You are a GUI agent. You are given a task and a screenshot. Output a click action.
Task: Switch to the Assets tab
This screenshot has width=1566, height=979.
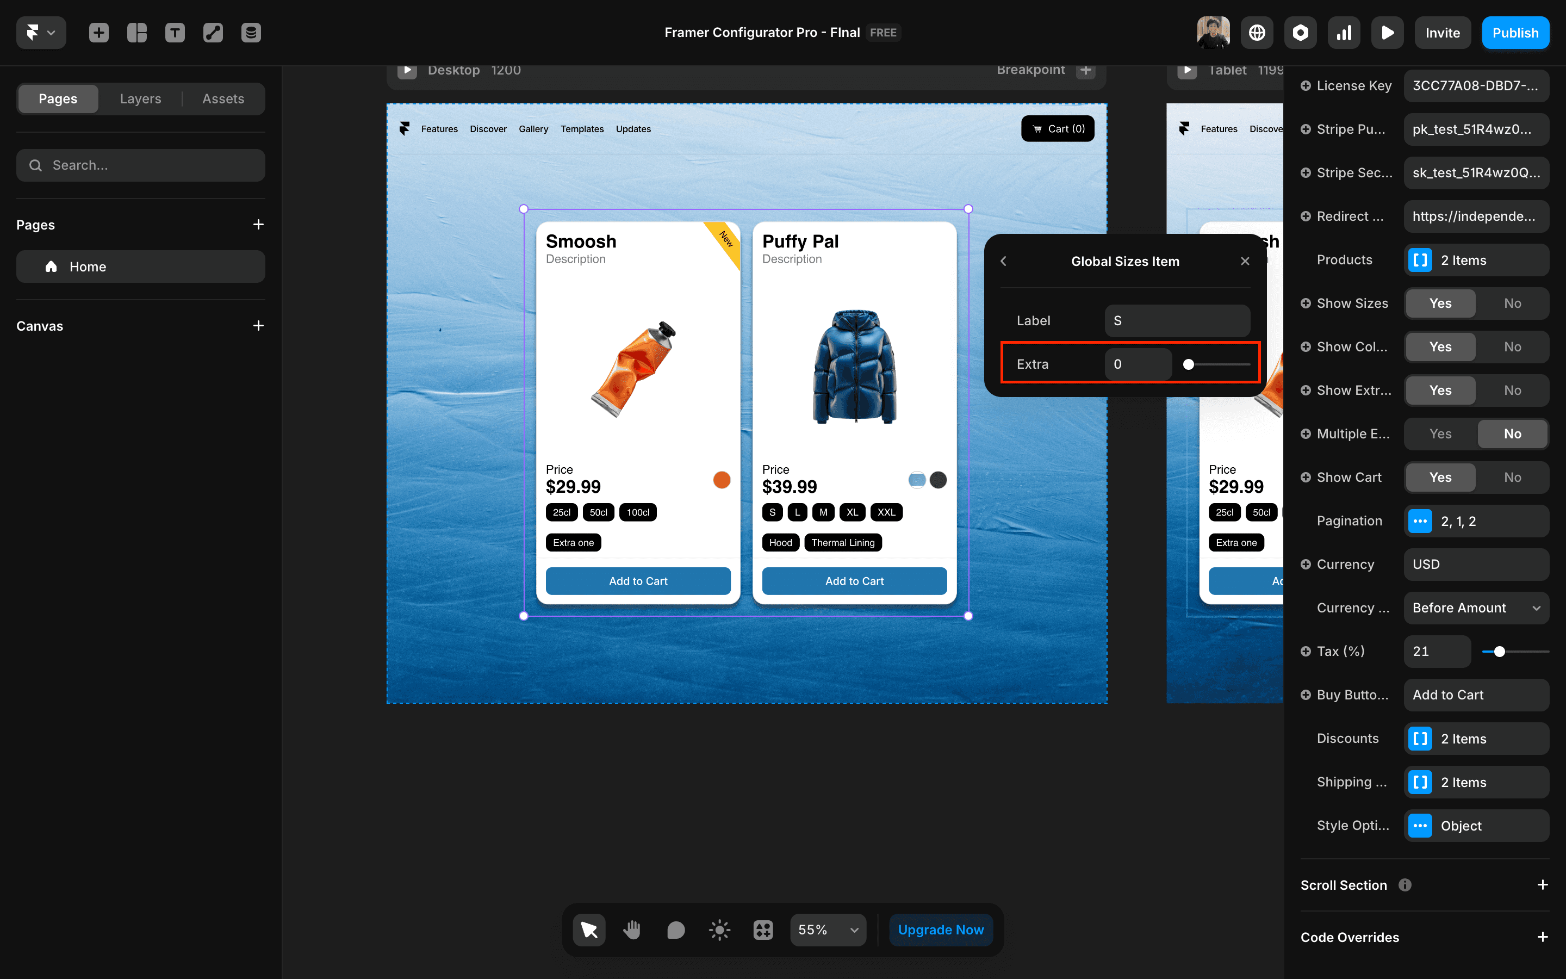click(x=223, y=98)
